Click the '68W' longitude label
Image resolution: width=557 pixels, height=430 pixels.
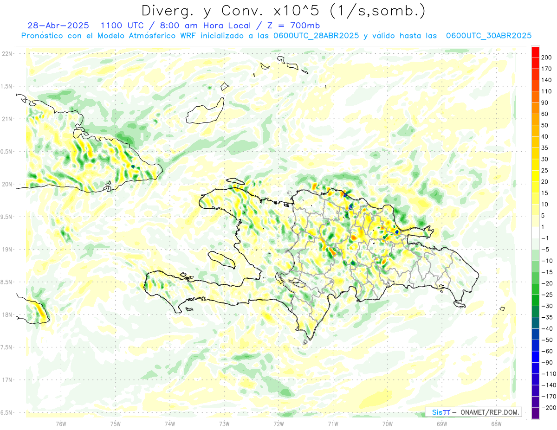click(x=496, y=424)
